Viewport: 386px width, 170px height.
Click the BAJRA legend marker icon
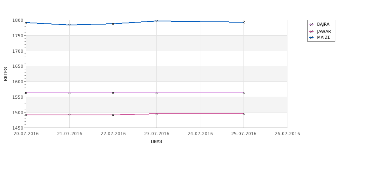312,25
